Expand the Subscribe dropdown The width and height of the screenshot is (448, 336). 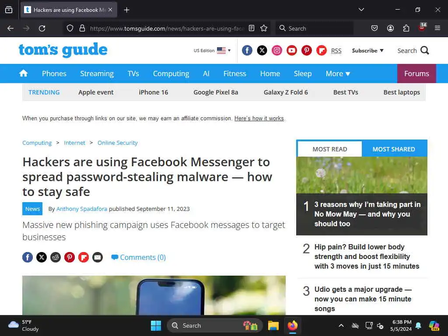click(367, 51)
